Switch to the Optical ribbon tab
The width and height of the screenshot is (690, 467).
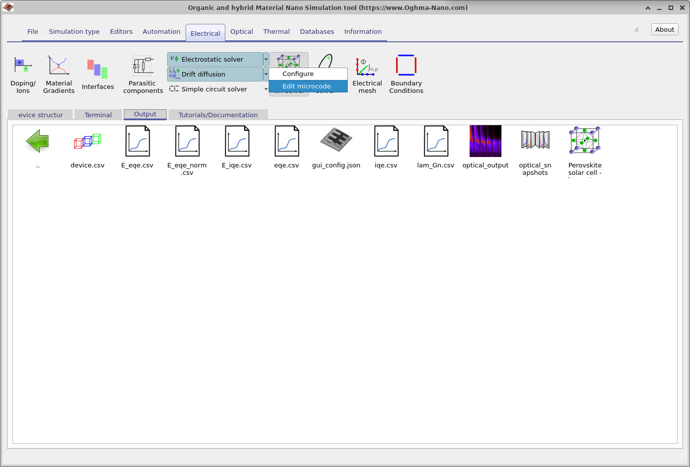point(241,31)
